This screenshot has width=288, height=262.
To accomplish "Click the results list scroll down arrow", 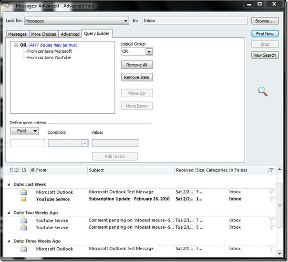I will click(280, 253).
